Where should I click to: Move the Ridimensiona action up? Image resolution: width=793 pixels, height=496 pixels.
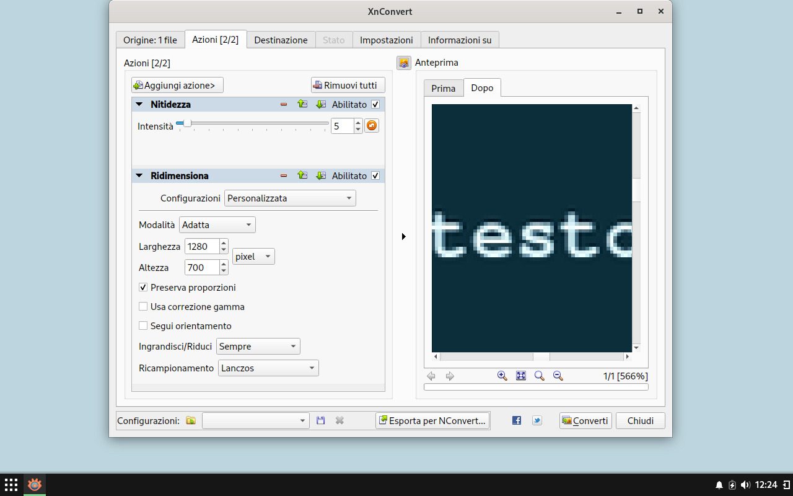(x=302, y=175)
